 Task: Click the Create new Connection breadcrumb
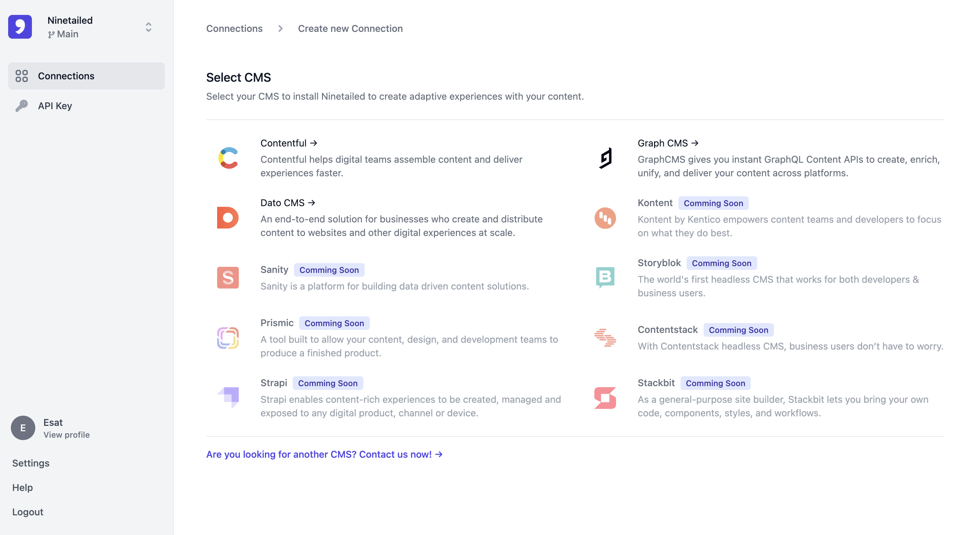(x=350, y=28)
